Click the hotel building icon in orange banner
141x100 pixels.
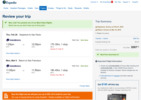(x=6, y=96)
